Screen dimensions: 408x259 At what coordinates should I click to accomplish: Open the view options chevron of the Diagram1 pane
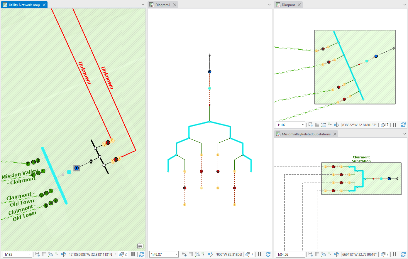coord(269,4)
